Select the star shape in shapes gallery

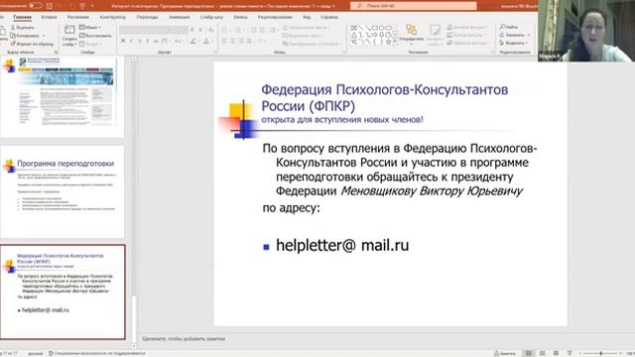pos(388,42)
